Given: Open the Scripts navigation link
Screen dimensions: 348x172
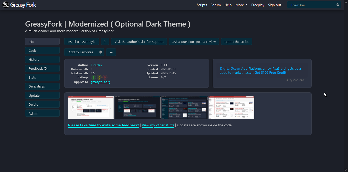Looking at the screenshot, I should pos(202,5).
